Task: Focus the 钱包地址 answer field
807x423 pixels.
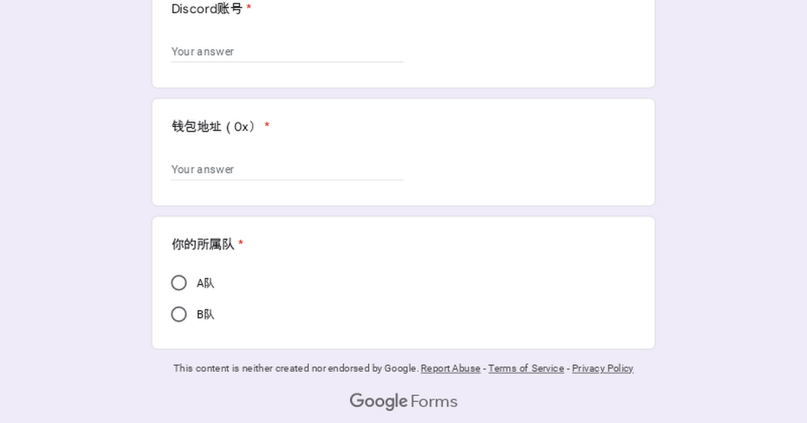Action: coord(287,169)
